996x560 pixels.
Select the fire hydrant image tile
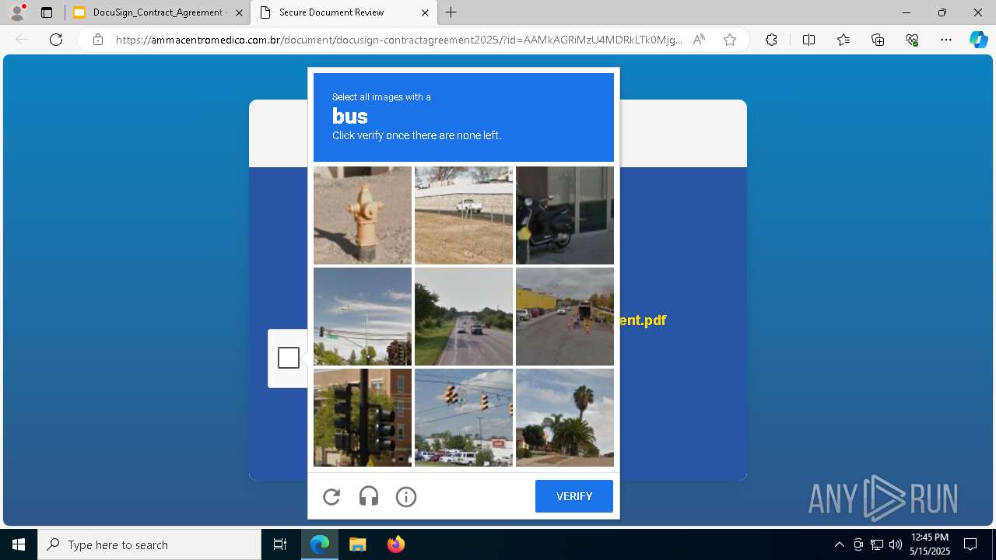click(363, 215)
